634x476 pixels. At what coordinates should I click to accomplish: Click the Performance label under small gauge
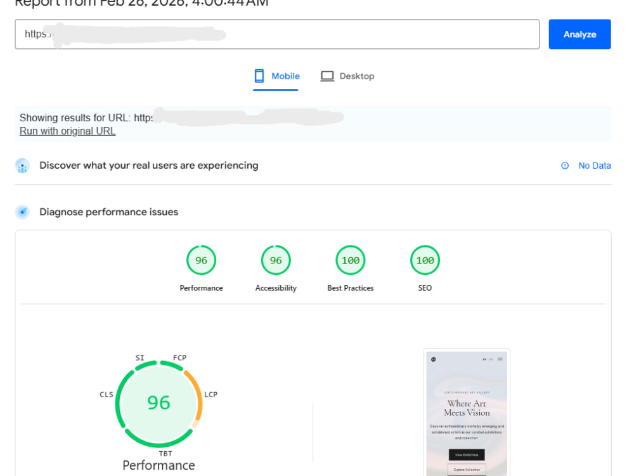[202, 288]
